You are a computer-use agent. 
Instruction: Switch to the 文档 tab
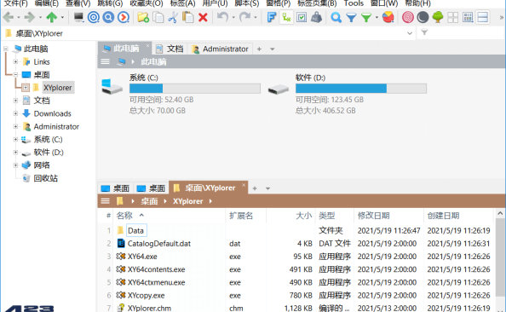[x=170, y=49]
